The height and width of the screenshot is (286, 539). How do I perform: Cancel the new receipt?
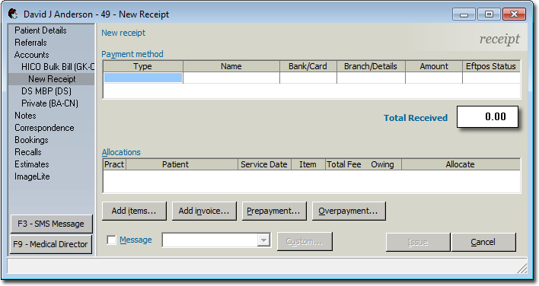point(483,242)
